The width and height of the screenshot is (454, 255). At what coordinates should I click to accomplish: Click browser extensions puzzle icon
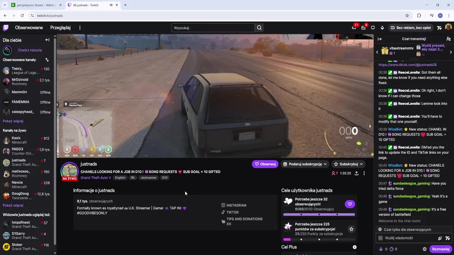(x=419, y=16)
